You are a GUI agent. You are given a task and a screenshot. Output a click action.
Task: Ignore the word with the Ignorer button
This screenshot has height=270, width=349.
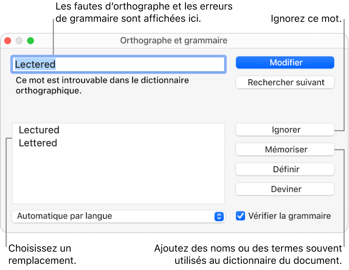285,130
